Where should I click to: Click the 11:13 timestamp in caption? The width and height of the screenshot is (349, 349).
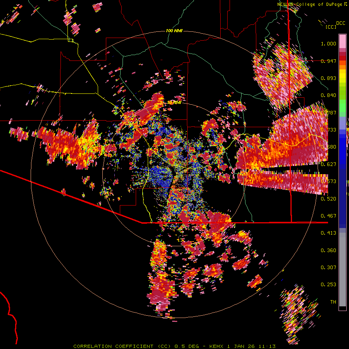click(x=267, y=346)
